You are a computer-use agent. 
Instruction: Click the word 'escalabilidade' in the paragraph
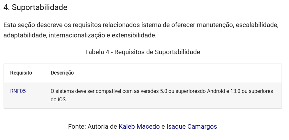coord(257,25)
